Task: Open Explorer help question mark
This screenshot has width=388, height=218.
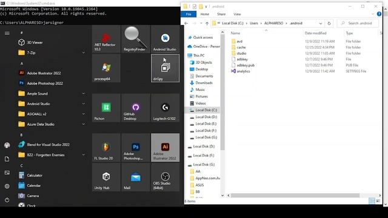Action: coord(379,14)
